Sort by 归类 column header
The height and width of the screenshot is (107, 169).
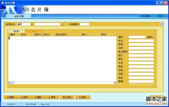pos(49,35)
